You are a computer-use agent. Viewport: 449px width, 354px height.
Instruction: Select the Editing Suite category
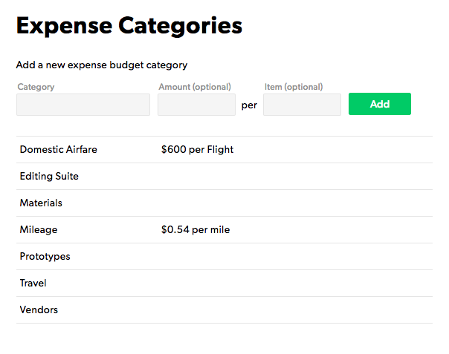tap(224, 176)
